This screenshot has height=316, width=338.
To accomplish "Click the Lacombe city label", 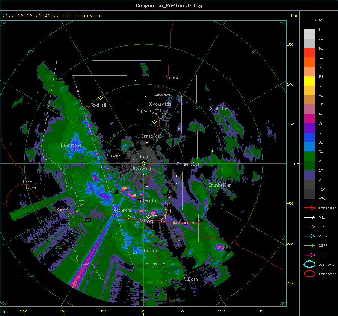I will pos(162,94).
